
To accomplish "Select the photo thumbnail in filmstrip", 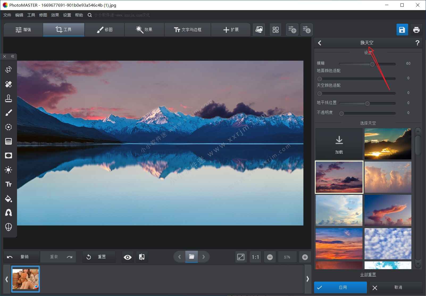I will click(x=26, y=279).
